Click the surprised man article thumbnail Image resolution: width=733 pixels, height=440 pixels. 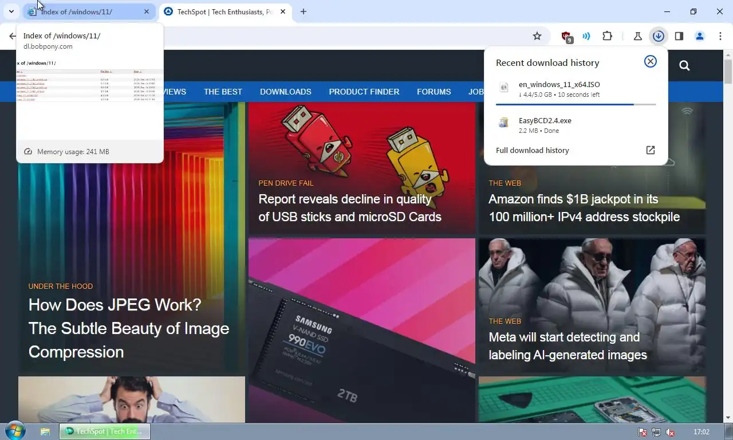tap(132, 399)
